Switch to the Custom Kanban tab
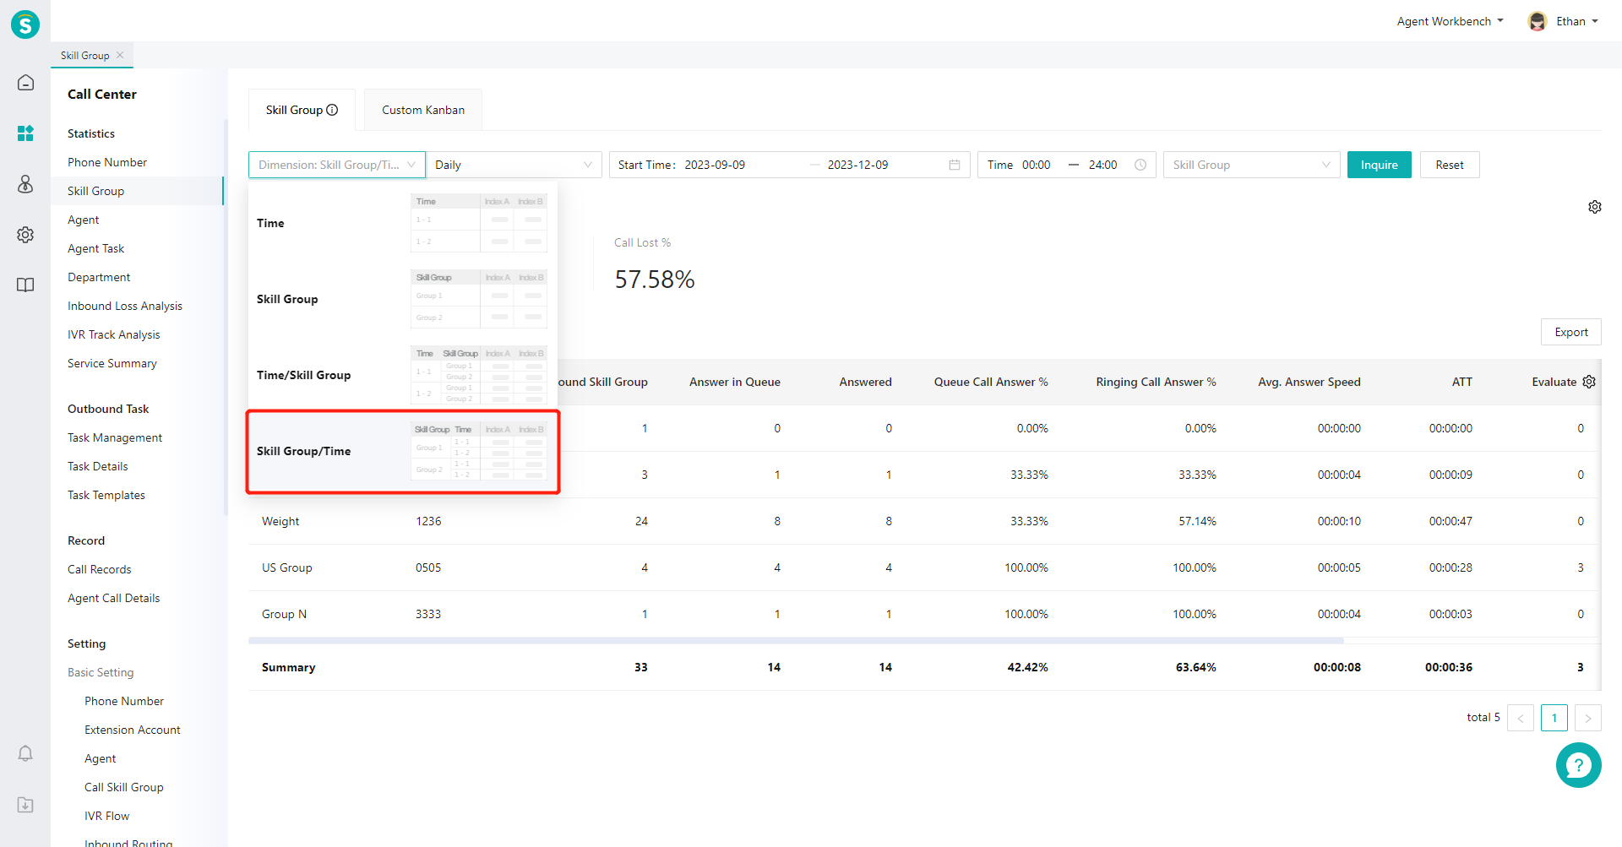 pos(423,110)
